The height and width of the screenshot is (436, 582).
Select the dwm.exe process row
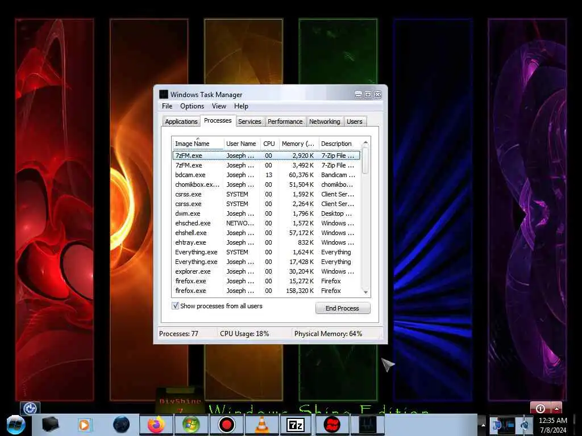coord(267,213)
